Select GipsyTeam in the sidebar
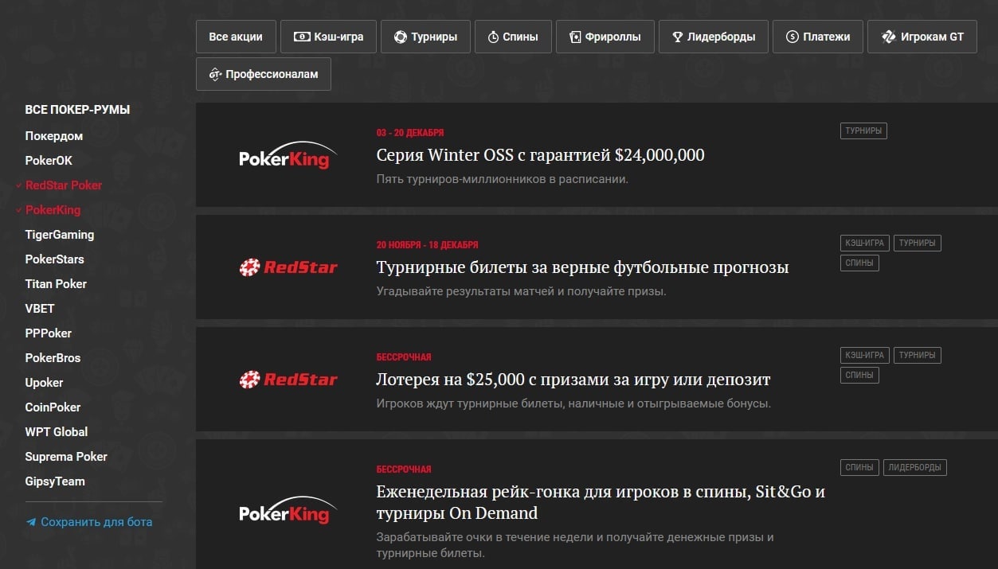 pos(55,481)
